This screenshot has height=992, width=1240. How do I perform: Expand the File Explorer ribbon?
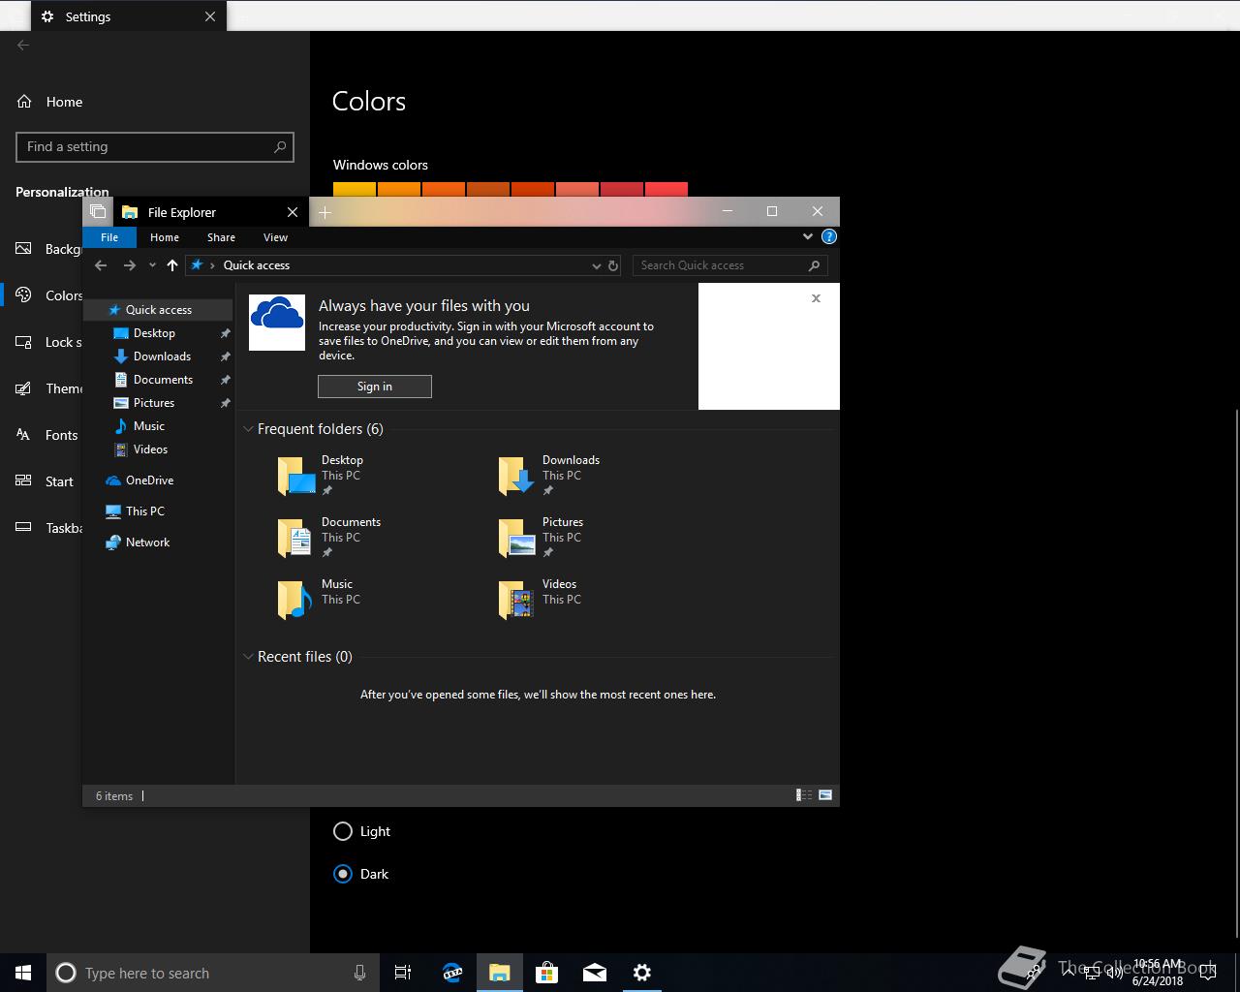(x=808, y=236)
